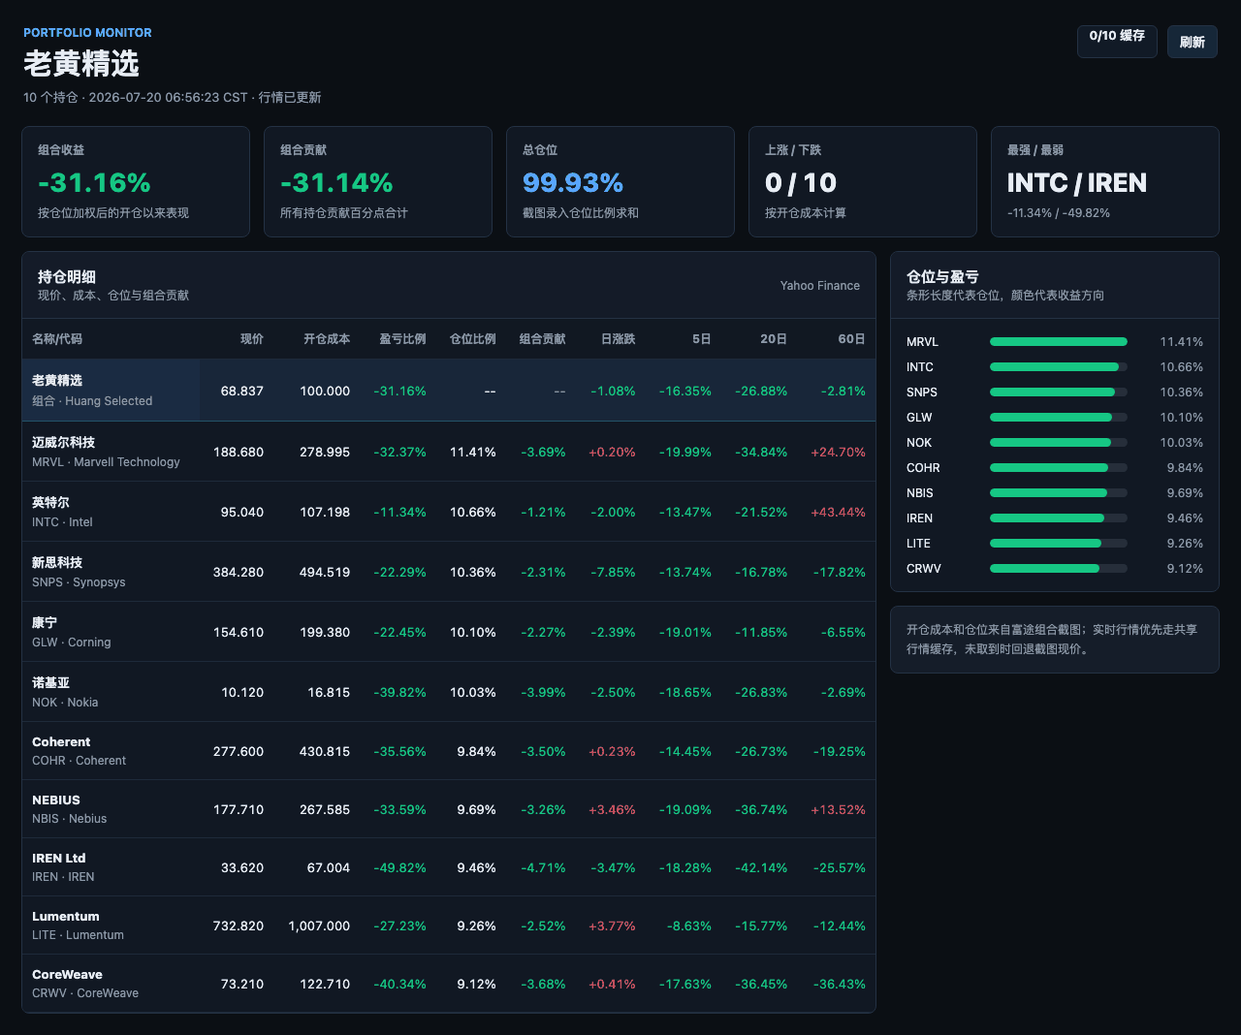Screen dimensions: 1241x1035
Task: Select the Coherent row name in the table
Action: click(61, 742)
